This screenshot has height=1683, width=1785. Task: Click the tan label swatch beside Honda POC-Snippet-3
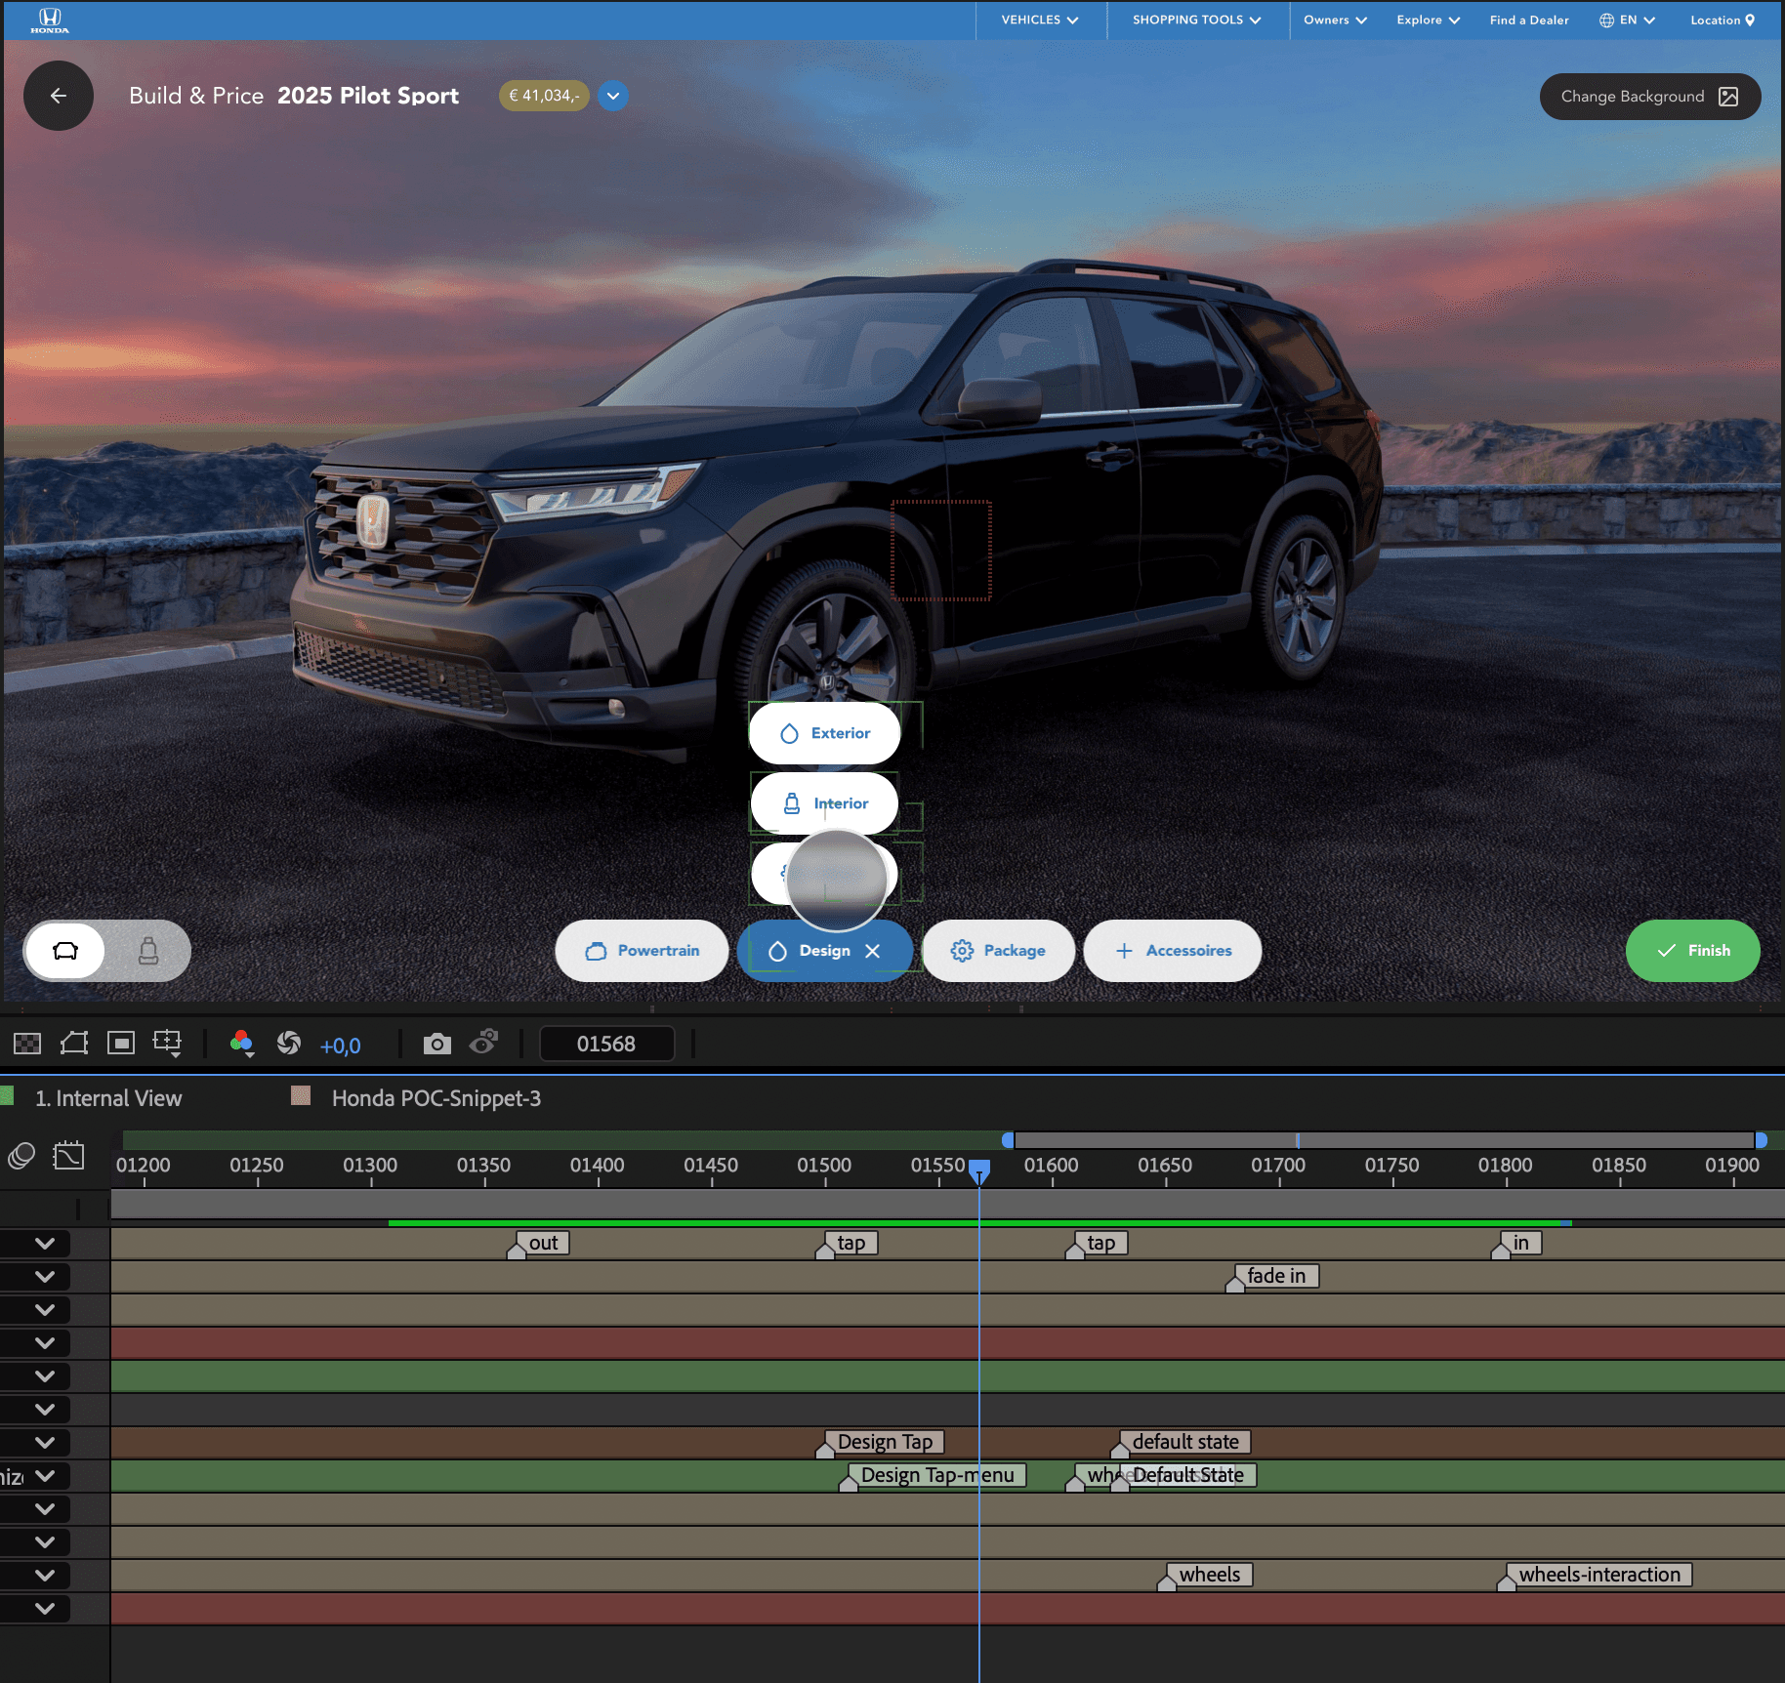(301, 1095)
